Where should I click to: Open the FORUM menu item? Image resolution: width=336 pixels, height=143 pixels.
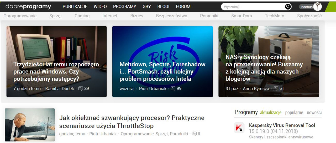pyautogui.click(x=183, y=7)
